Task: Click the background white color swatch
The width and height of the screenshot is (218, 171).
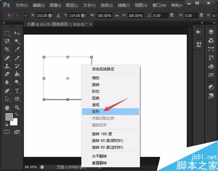Action: [x=15, y=123]
